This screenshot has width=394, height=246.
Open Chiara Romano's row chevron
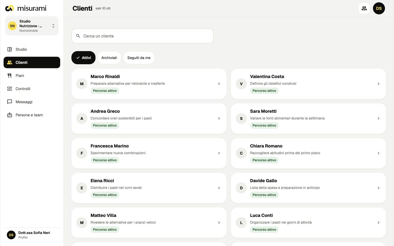(378, 153)
